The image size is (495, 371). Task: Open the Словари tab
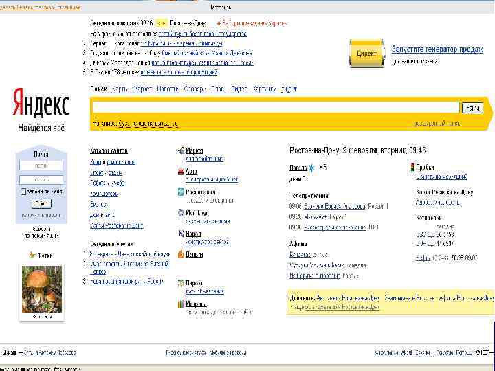click(x=195, y=89)
